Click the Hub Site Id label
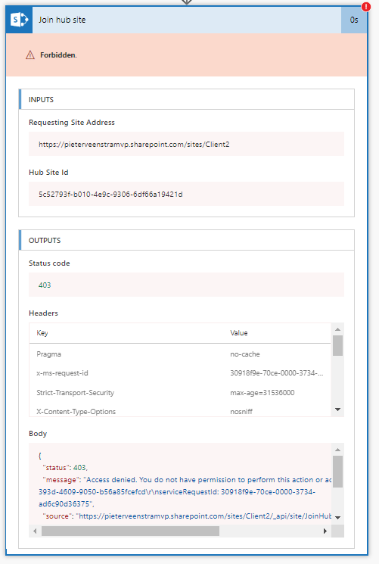 pos(48,173)
